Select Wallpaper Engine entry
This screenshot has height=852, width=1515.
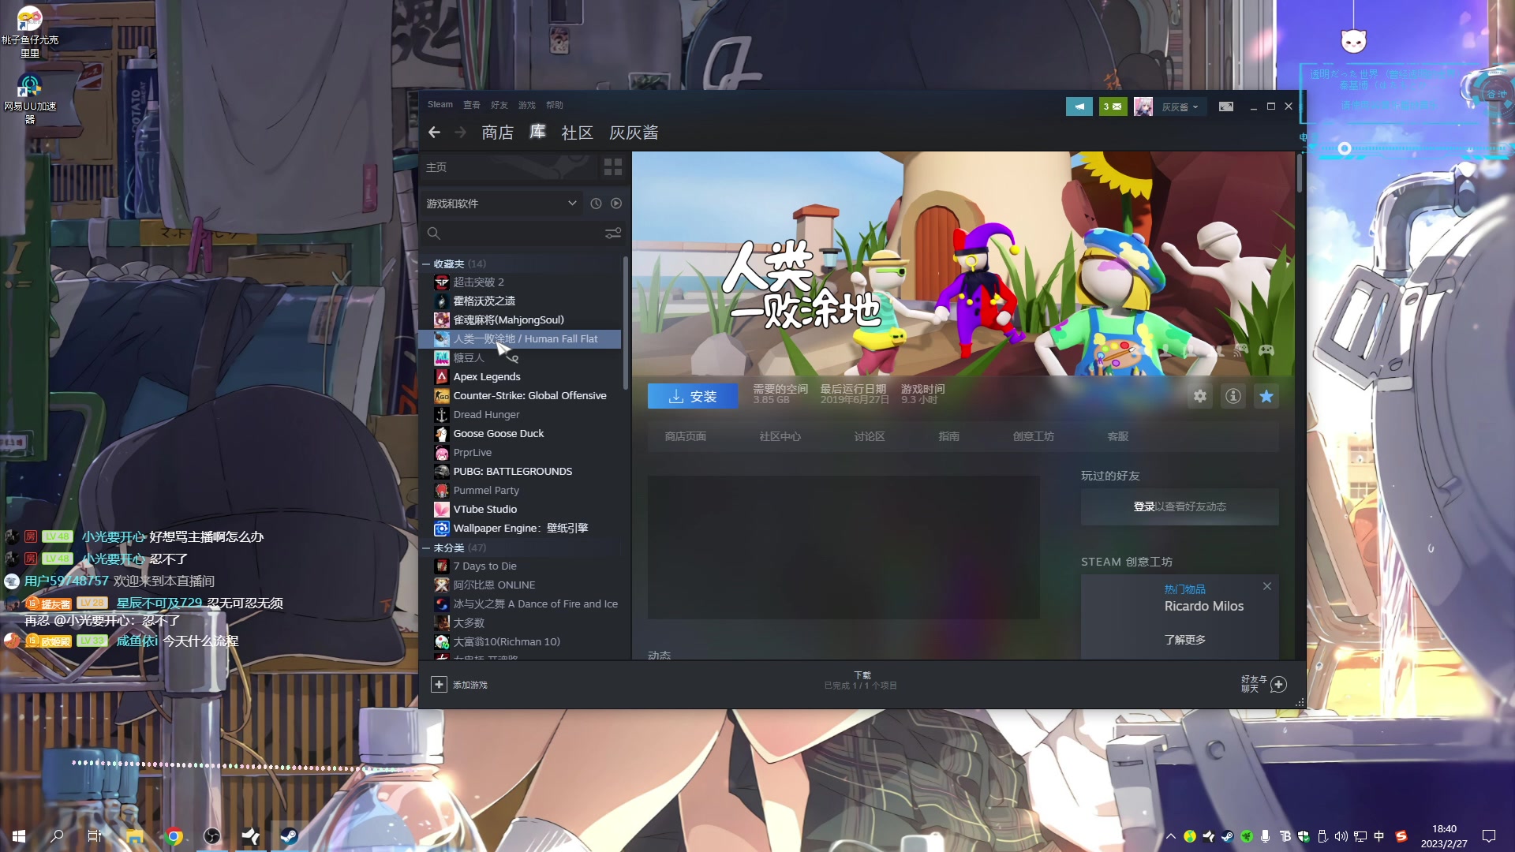point(521,528)
